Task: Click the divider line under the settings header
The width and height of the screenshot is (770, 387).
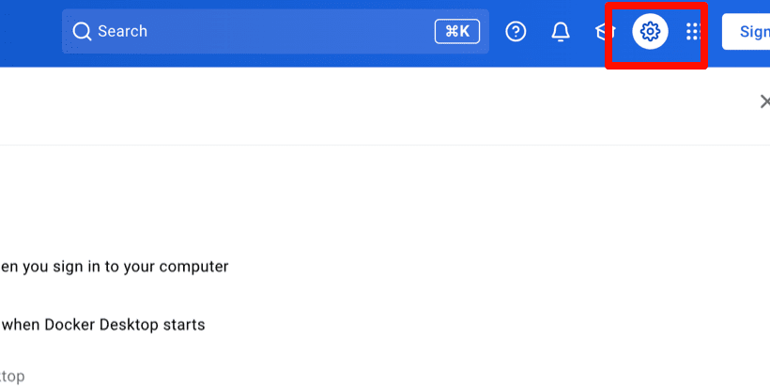Action: [385, 145]
